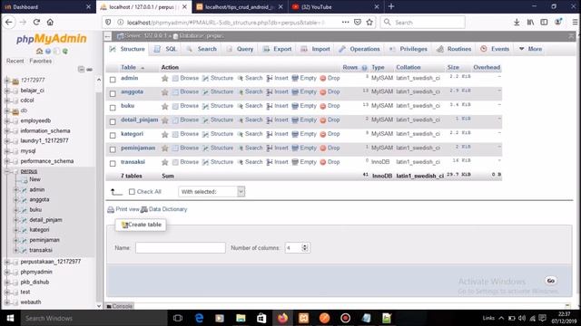Expand the information_schema database node
The height and width of the screenshot is (326, 581).
point(6,130)
